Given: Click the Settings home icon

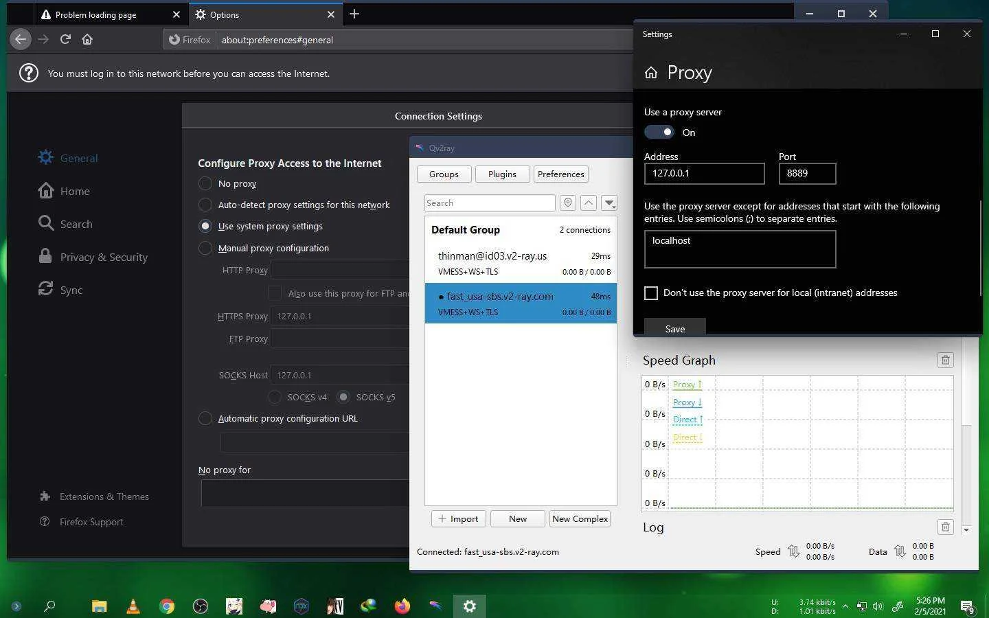Looking at the screenshot, I should [651, 73].
